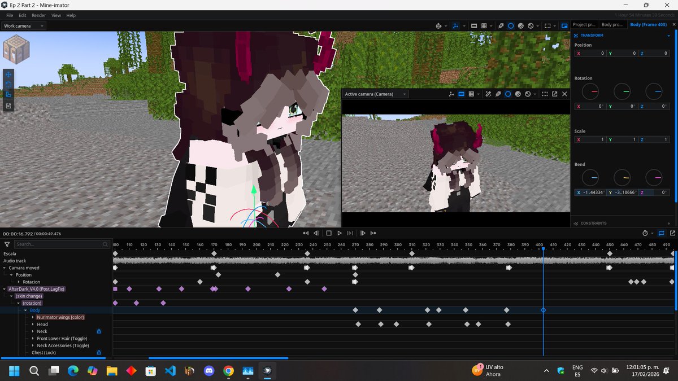Screen dimensions: 678x381
Task: Toggle the lock icon on the Neck row
Action: (98, 331)
